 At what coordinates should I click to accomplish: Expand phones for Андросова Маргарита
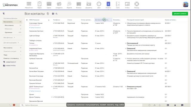pyautogui.click(x=52, y=54)
